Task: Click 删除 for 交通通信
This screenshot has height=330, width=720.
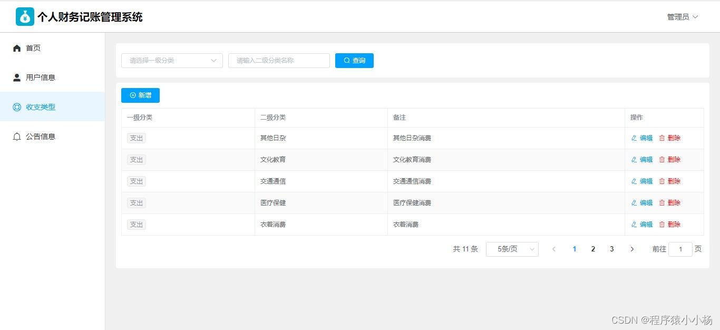Action: pos(670,181)
